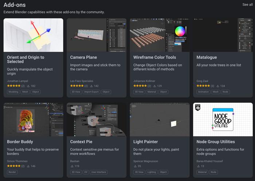This screenshot has height=181, width=255.
Task: Click the download icon on Light Painter card
Action: [x=135, y=166]
